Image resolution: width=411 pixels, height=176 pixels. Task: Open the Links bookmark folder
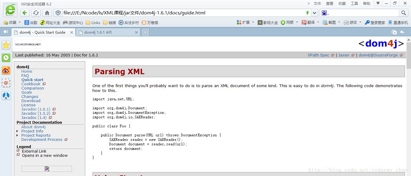pos(93,23)
